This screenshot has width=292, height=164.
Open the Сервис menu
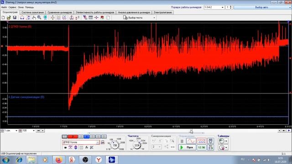tap(12, 7)
